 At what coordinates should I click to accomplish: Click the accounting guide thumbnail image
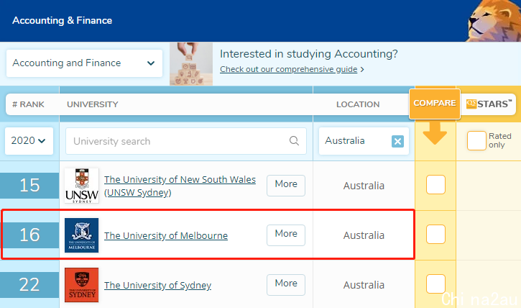(191, 64)
